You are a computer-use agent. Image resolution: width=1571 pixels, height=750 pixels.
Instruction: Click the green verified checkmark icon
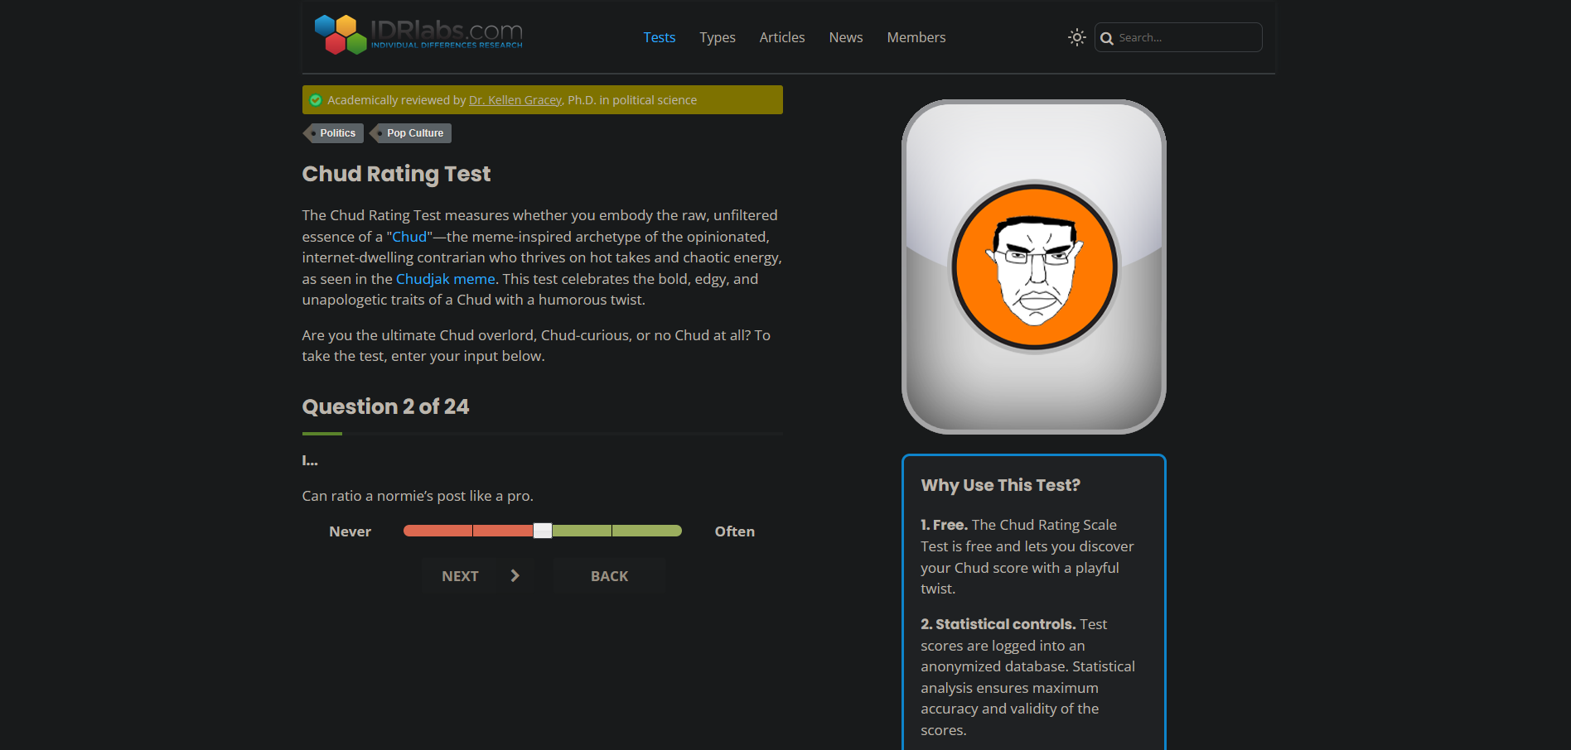click(x=316, y=100)
